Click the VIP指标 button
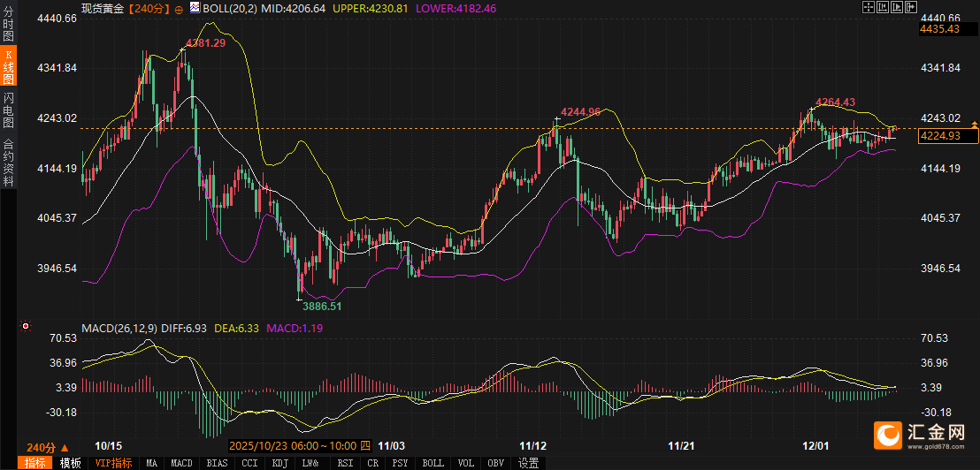Screen dimensions: 980x470 [114, 463]
